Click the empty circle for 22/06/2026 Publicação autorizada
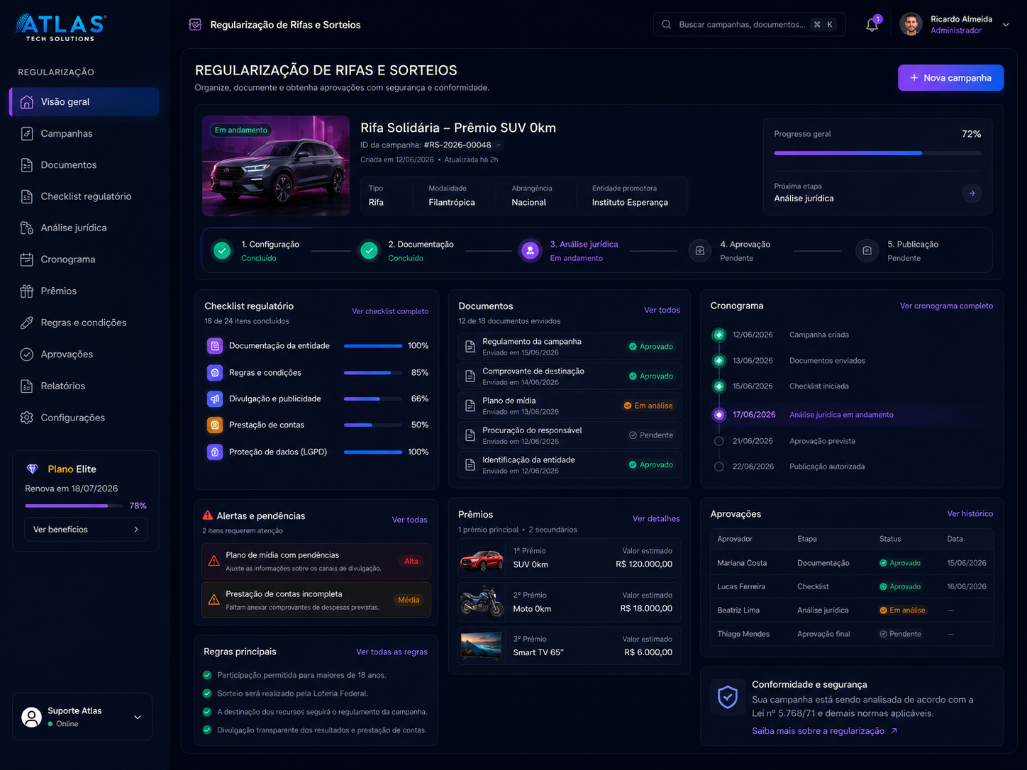The width and height of the screenshot is (1027, 770). point(718,467)
